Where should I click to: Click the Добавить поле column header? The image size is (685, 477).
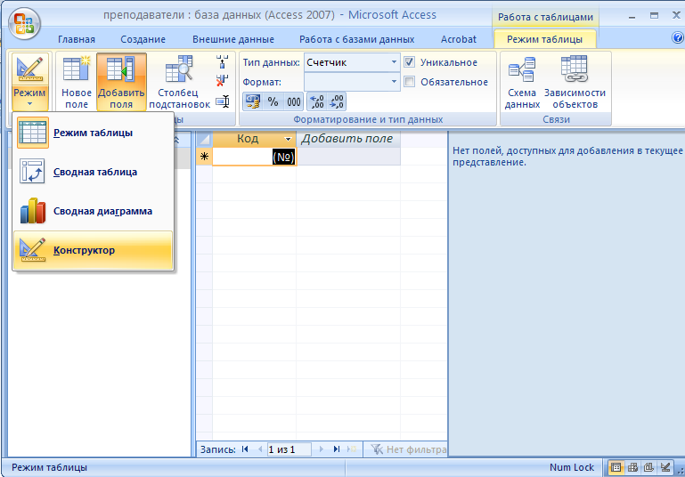tap(347, 138)
